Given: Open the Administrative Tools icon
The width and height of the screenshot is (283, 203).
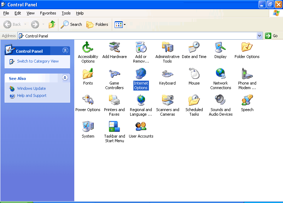Looking at the screenshot, I should pos(167,47).
